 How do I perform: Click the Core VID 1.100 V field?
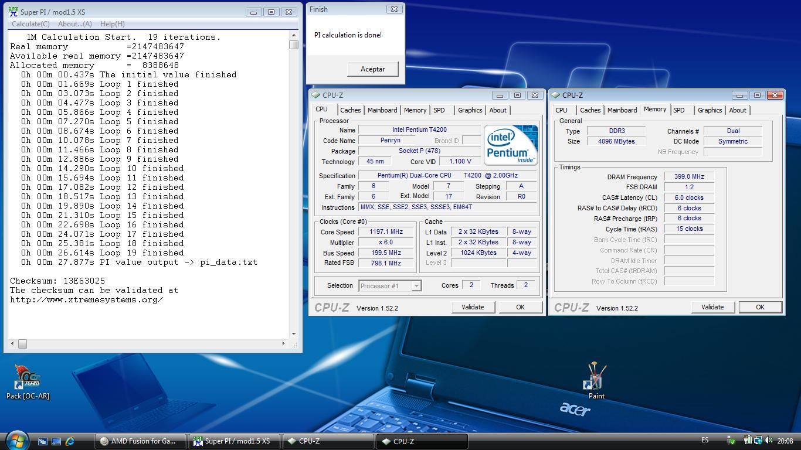point(460,161)
